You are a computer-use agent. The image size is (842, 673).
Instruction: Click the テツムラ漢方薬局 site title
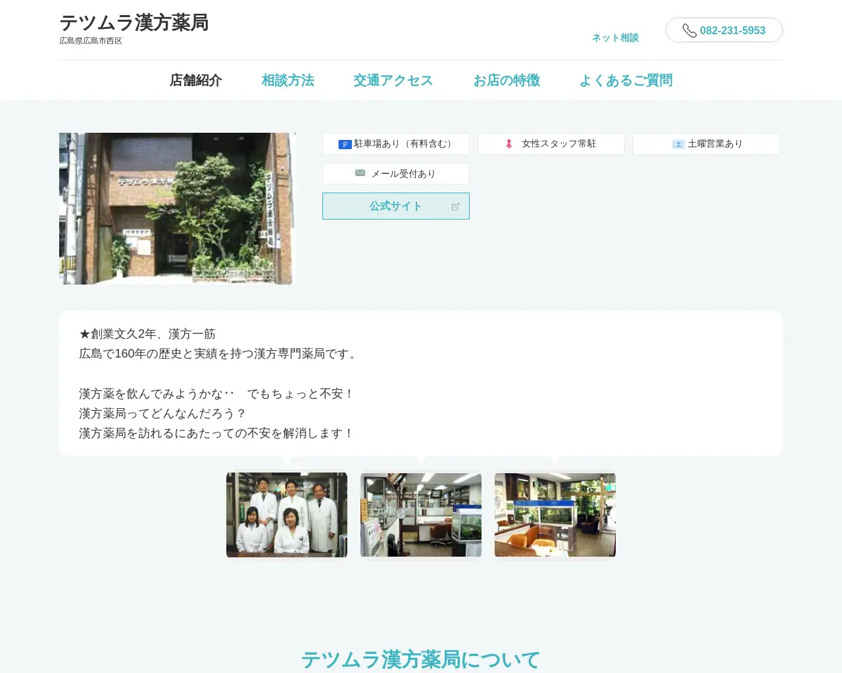pos(134,23)
